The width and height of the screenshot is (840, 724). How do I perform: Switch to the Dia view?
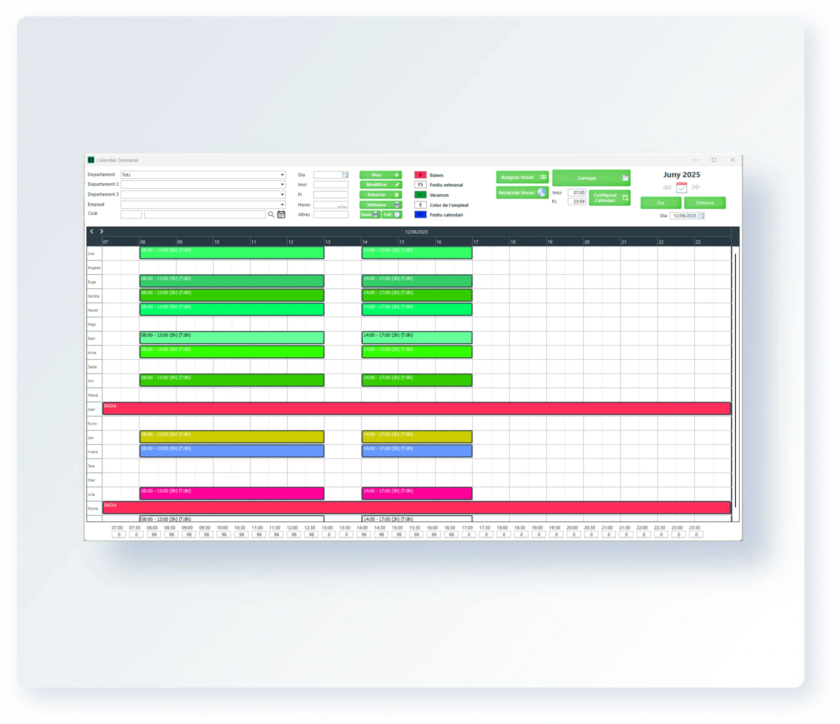coord(661,203)
